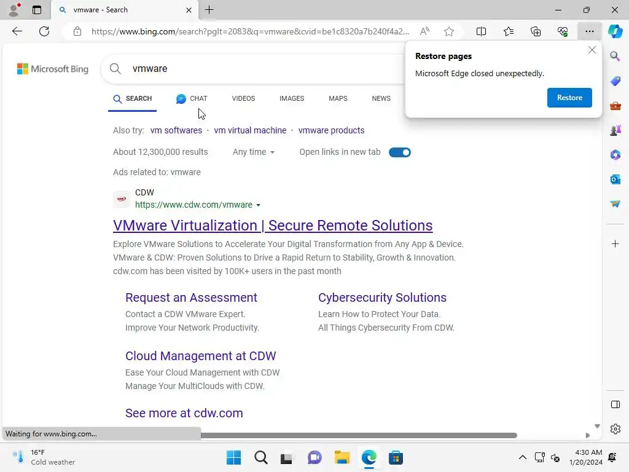The height and width of the screenshot is (472, 629).
Task: Open a new tab with plus button
Action: (x=209, y=10)
